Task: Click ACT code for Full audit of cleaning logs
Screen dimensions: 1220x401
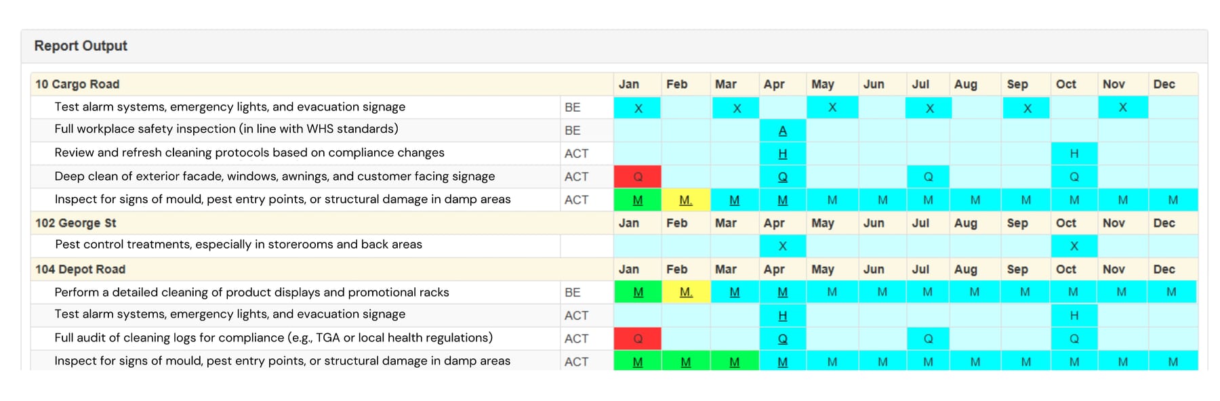Action: click(576, 339)
